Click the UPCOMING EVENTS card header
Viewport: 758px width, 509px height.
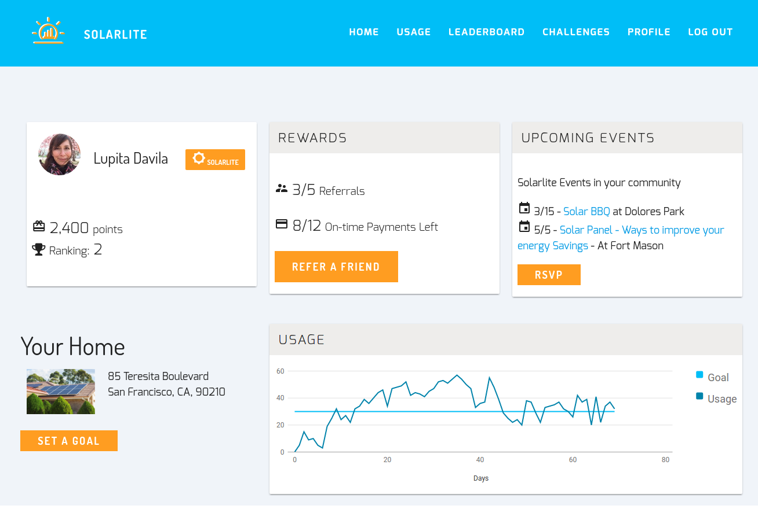pos(627,138)
